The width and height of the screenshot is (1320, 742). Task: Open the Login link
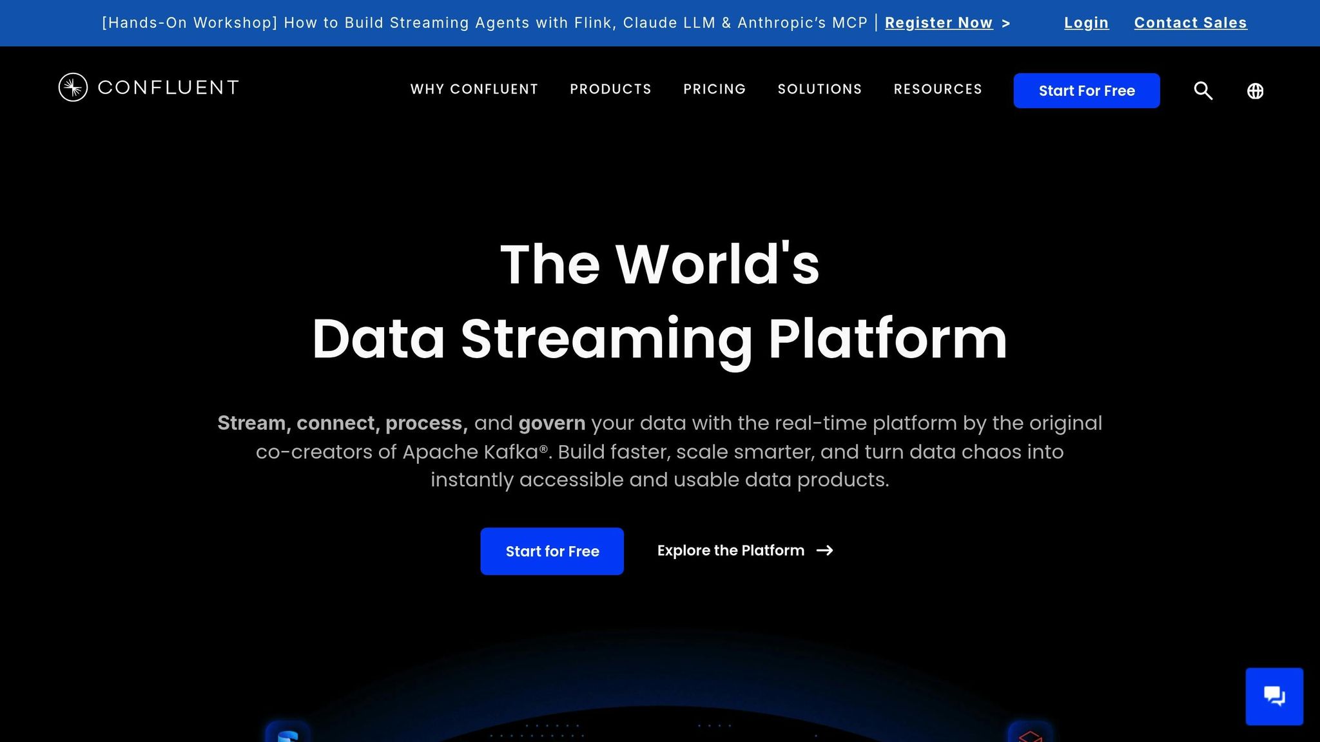coord(1086,23)
